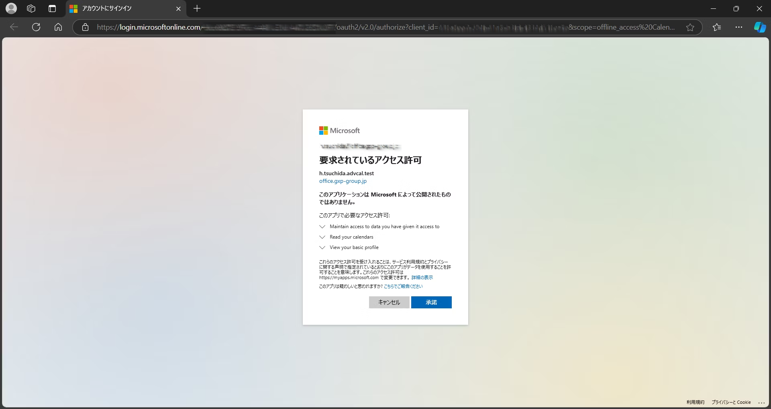Open the favorites list icon
The height and width of the screenshot is (409, 771).
click(x=717, y=27)
